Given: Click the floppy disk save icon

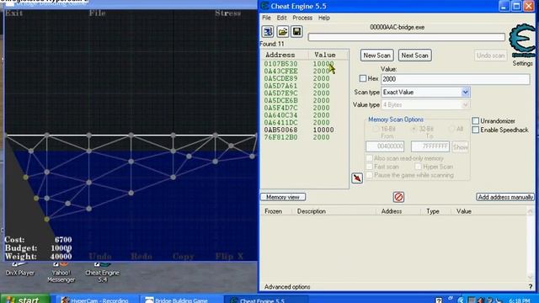Looking at the screenshot, I should (296, 32).
